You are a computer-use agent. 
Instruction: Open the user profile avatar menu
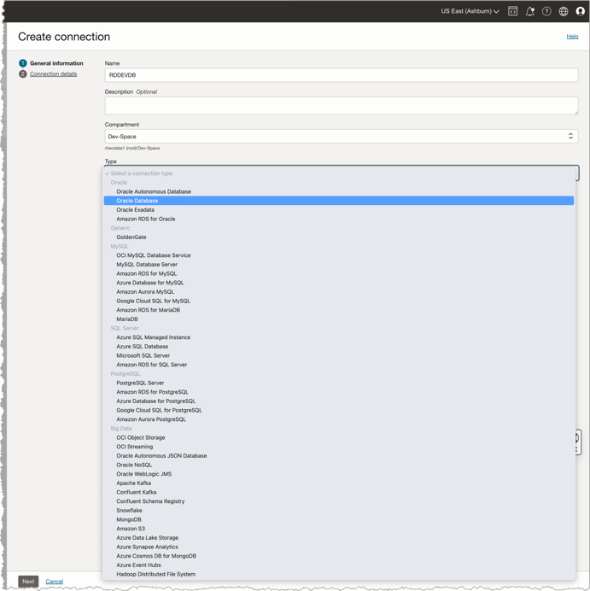point(581,11)
